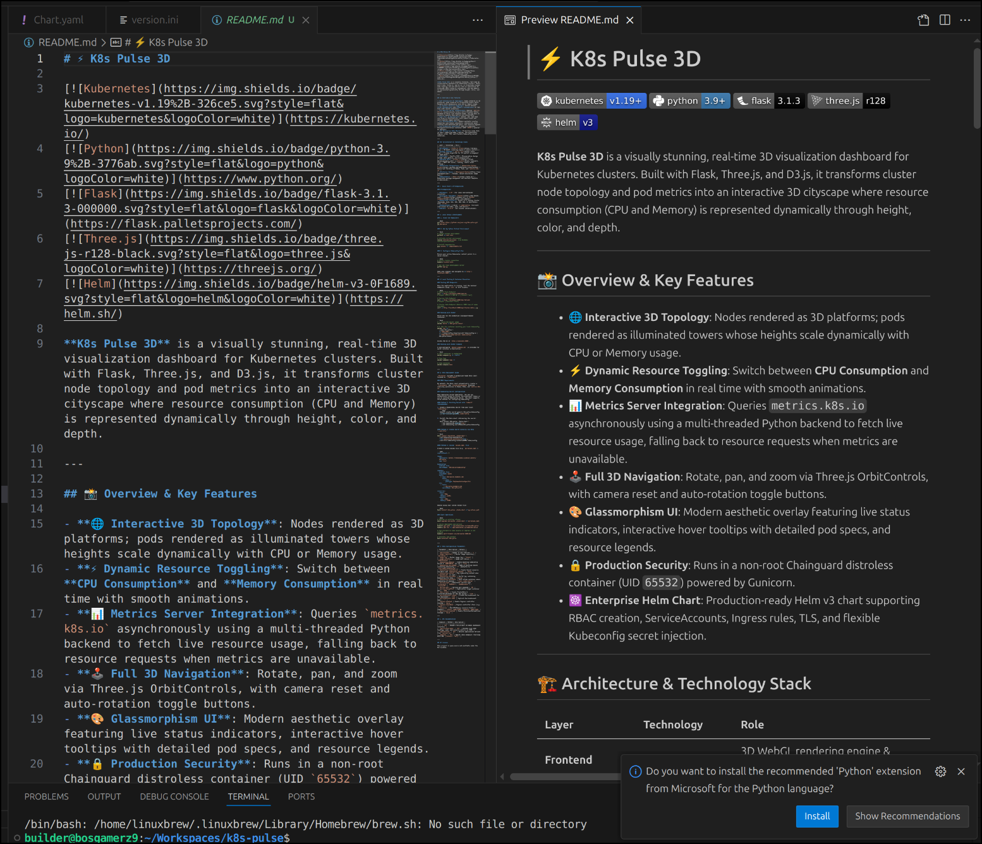Click the README.md tab info icon

tap(217, 20)
